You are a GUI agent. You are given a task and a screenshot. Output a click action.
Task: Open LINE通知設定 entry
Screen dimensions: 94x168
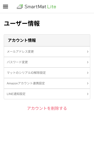click(x=47, y=94)
